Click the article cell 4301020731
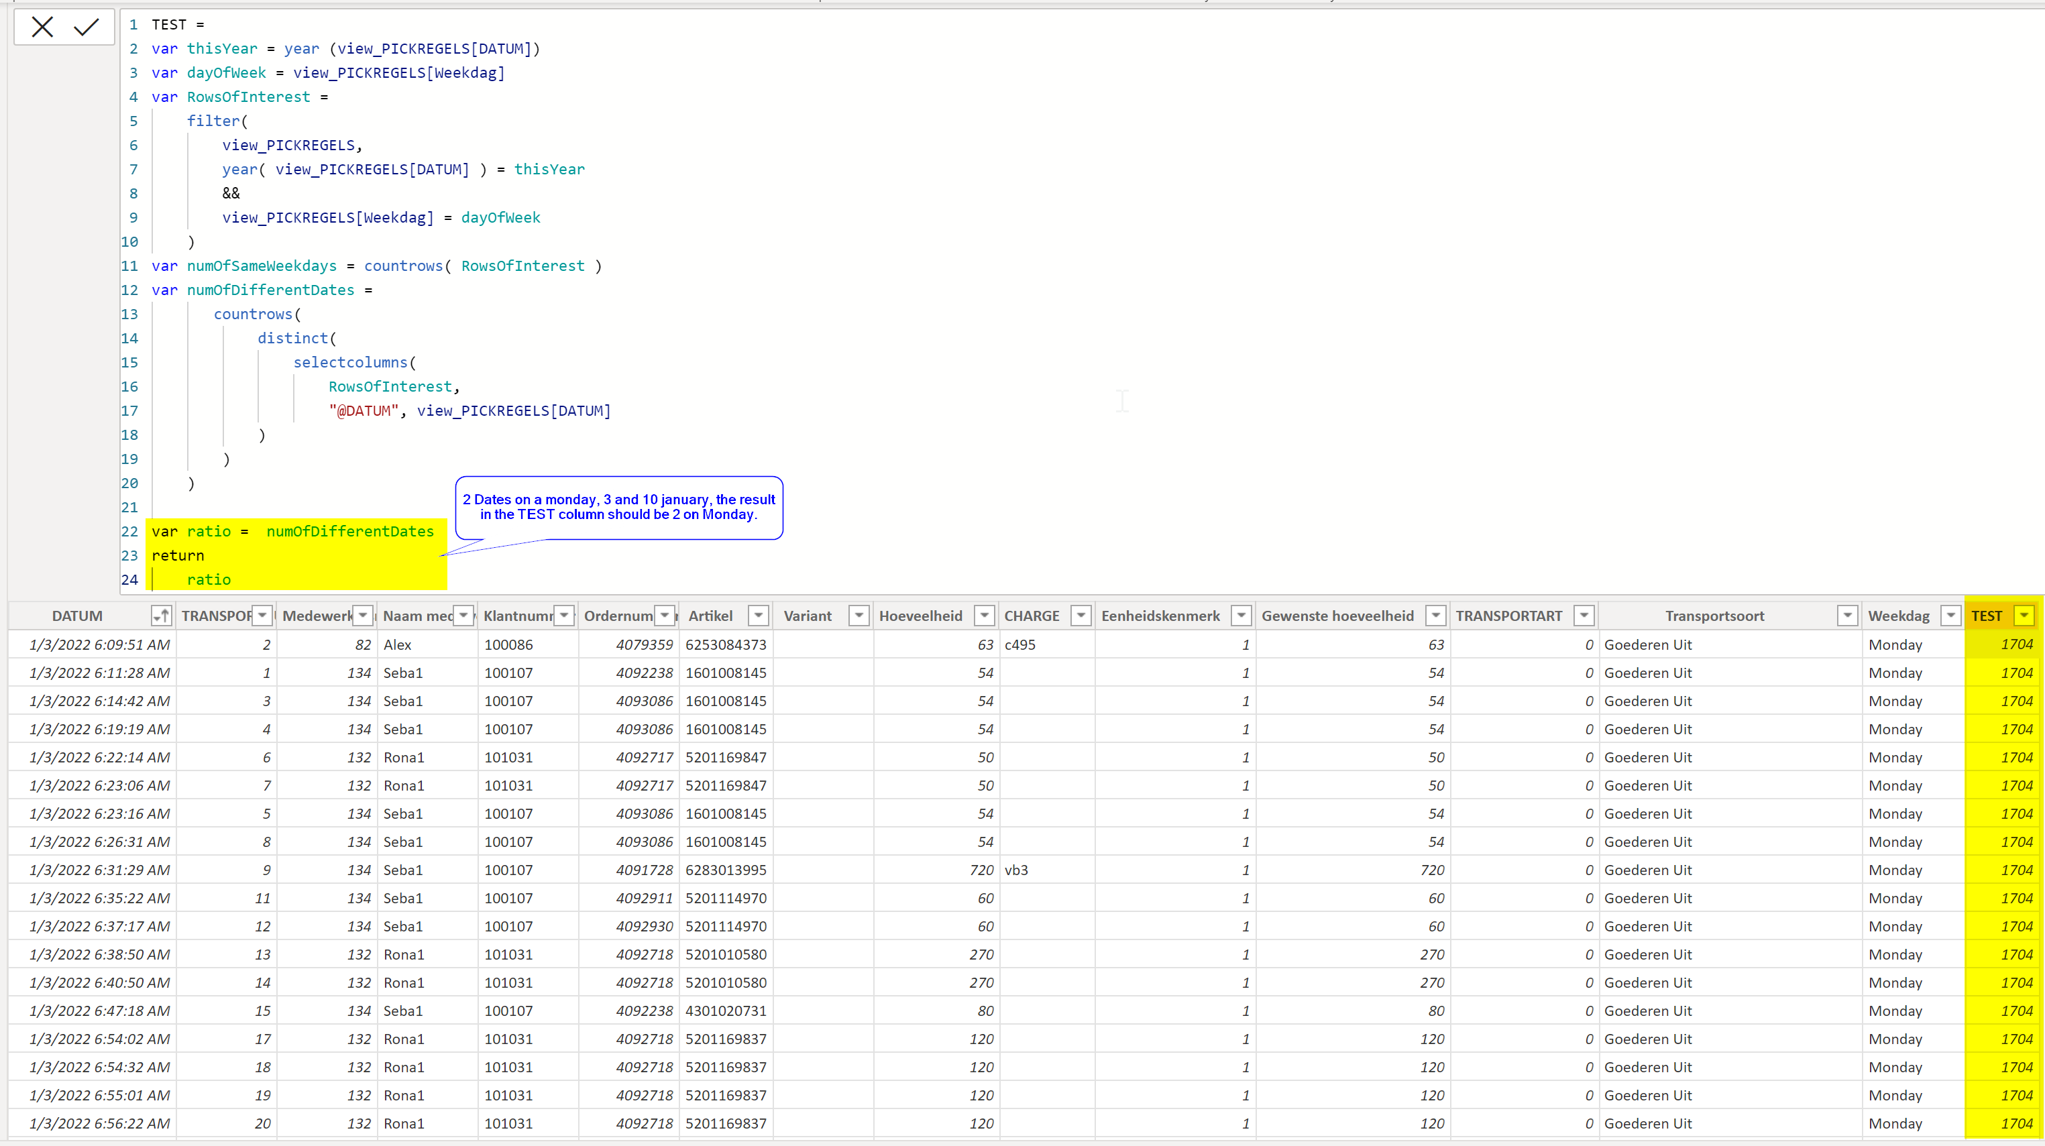Viewport: 2045px width, 1146px height. coord(726,1011)
